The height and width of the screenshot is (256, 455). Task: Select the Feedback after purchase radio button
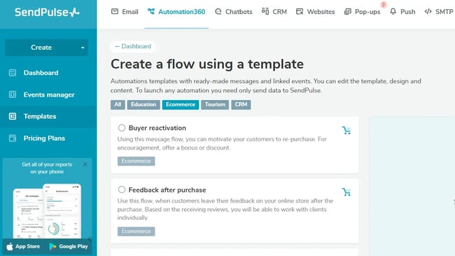coord(122,190)
